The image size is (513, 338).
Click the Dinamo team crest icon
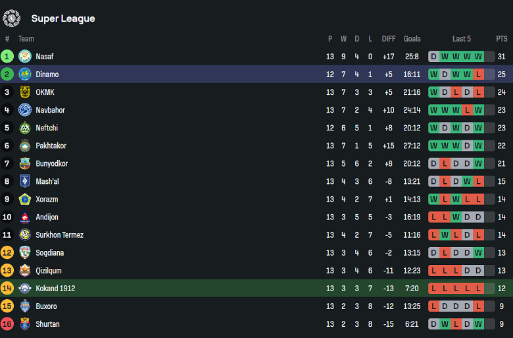(x=25, y=74)
